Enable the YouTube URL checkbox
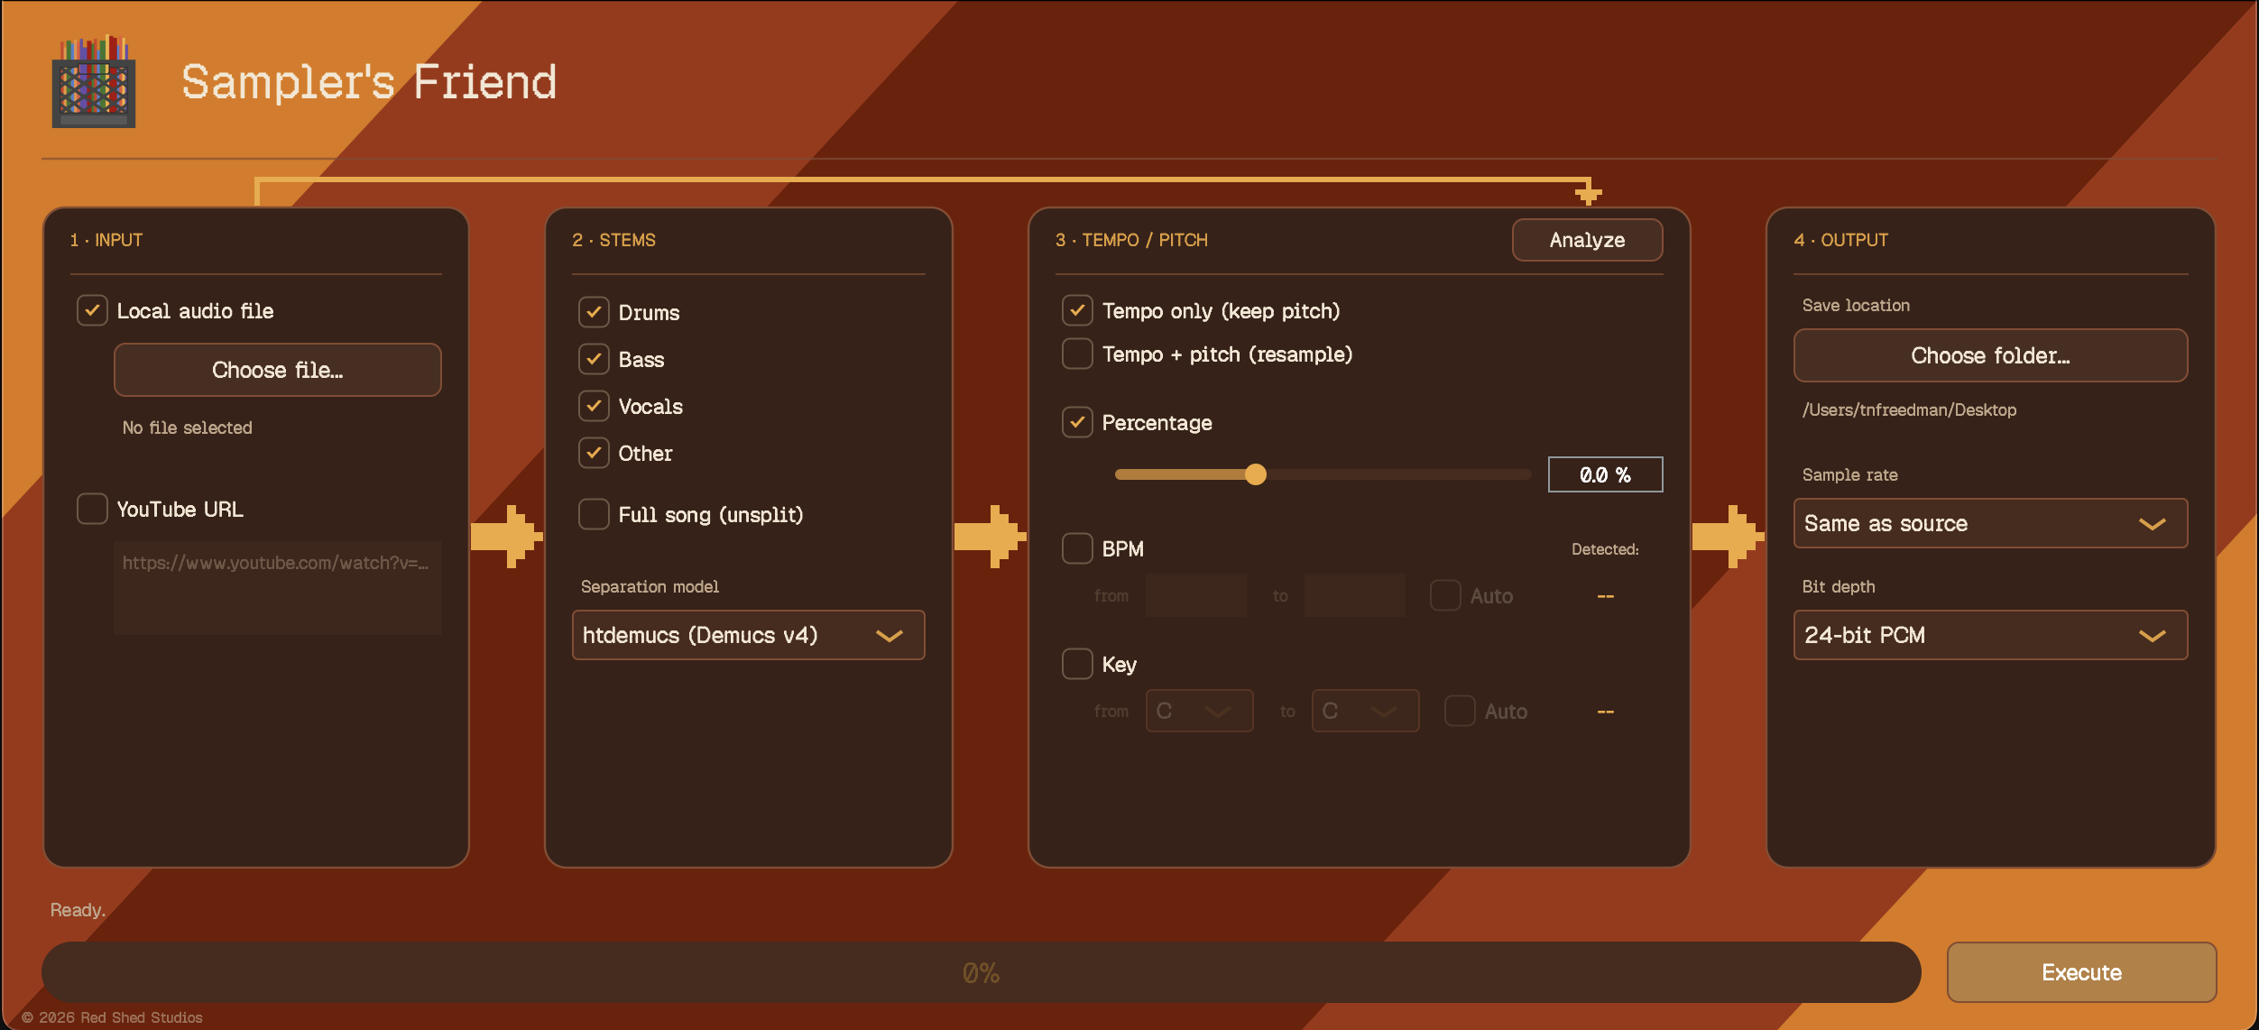The height and width of the screenshot is (1030, 2259). [92, 509]
